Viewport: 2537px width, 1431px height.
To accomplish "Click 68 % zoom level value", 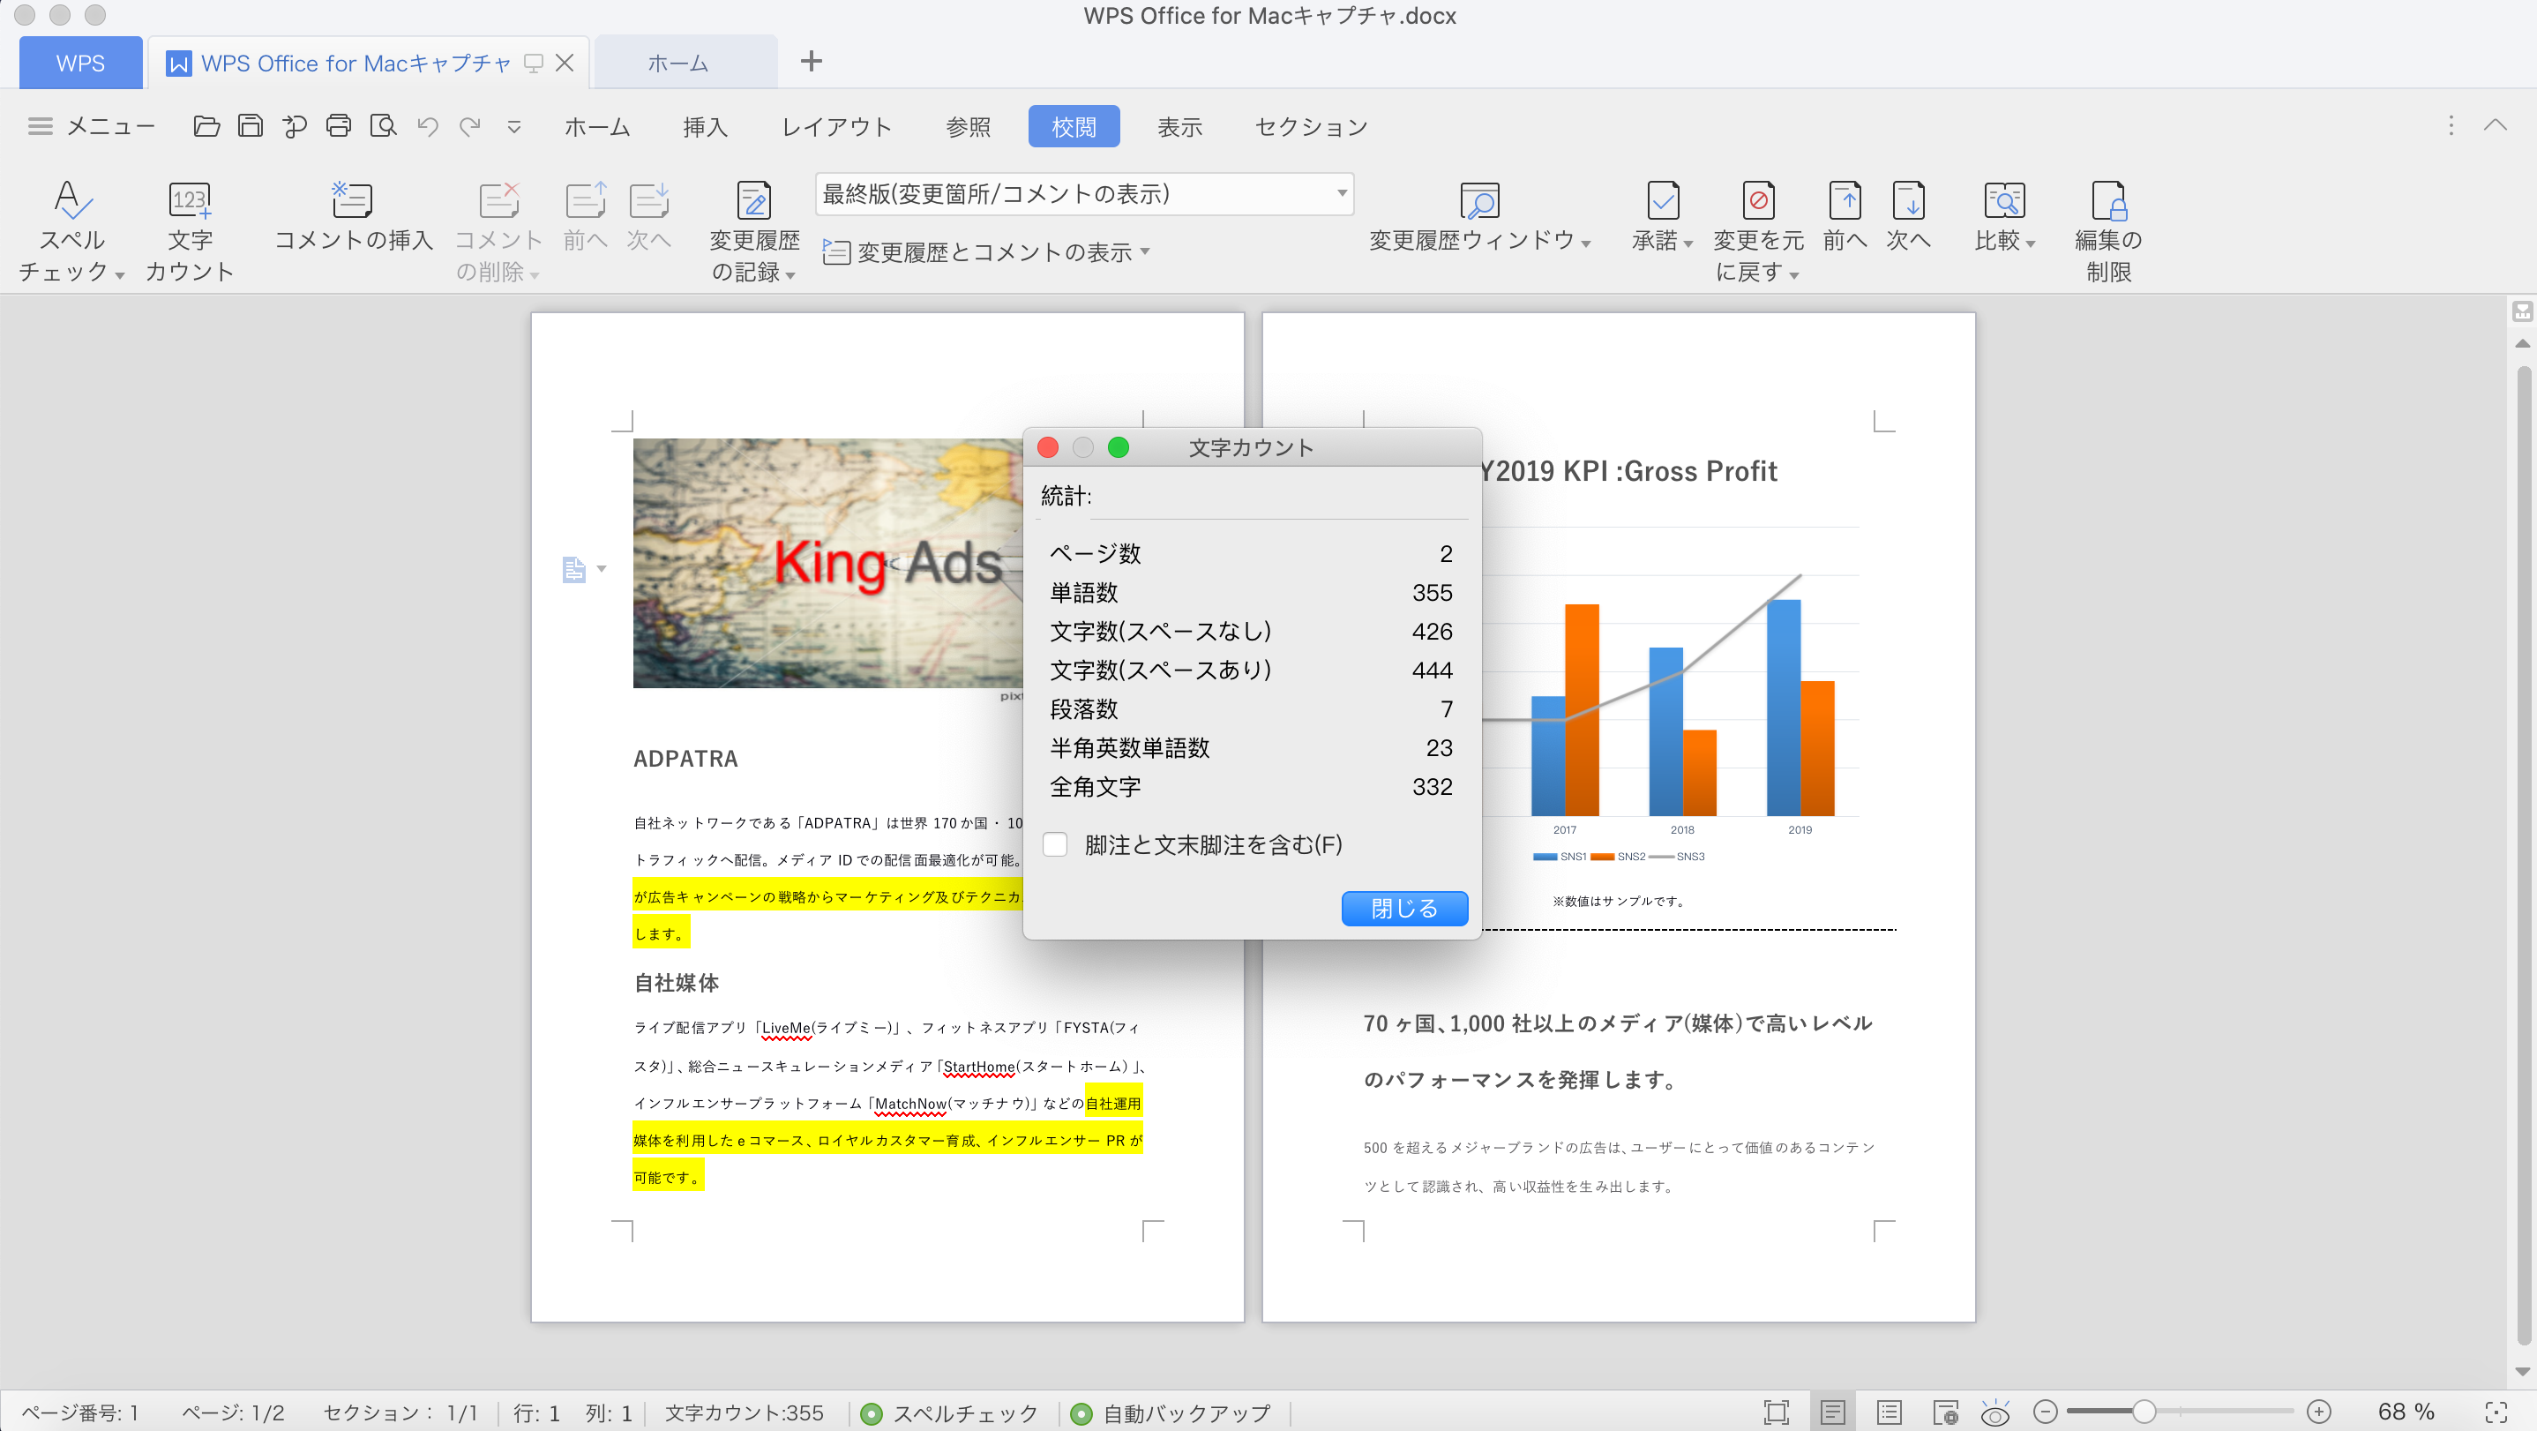I will click(x=2405, y=1412).
